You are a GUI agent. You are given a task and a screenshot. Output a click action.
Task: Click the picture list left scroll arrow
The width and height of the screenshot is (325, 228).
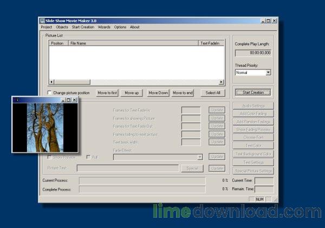pyautogui.click(x=50, y=82)
